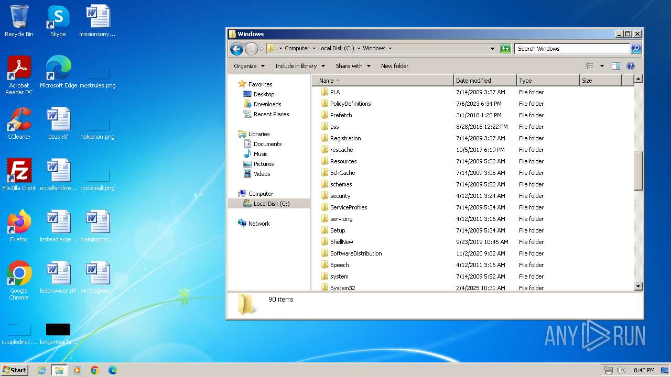The image size is (671, 377).
Task: Click the FileZilla Client desktop icon
Action: pyautogui.click(x=19, y=175)
